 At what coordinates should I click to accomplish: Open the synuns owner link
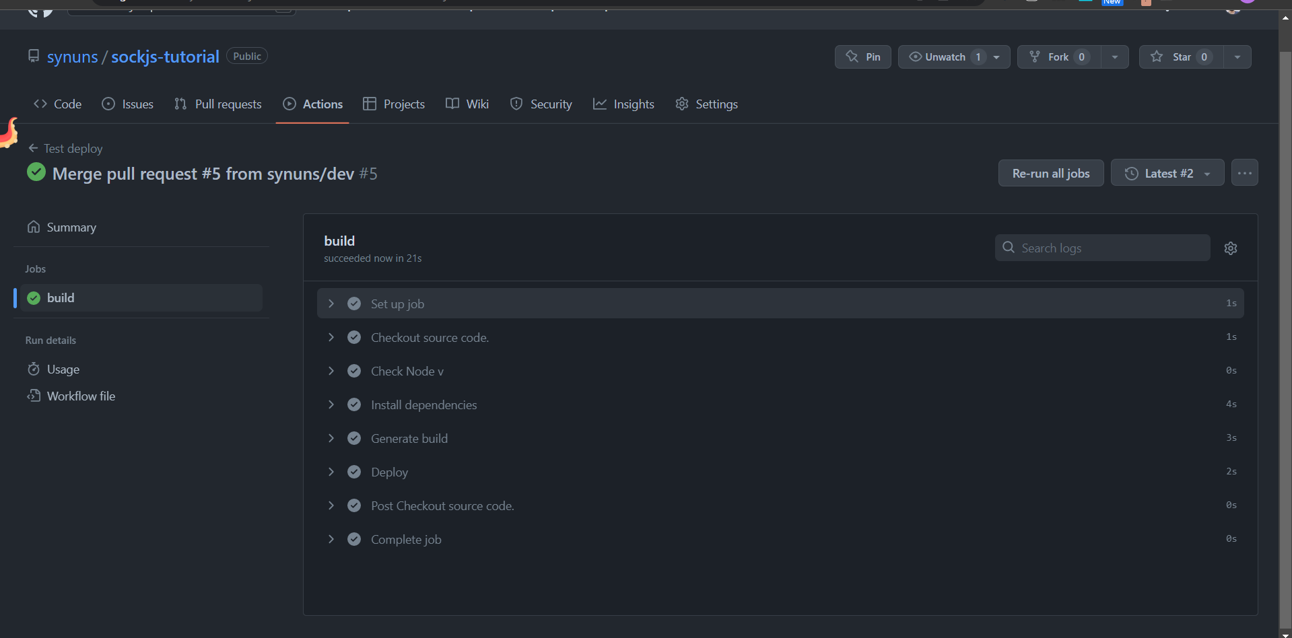pyautogui.click(x=73, y=57)
